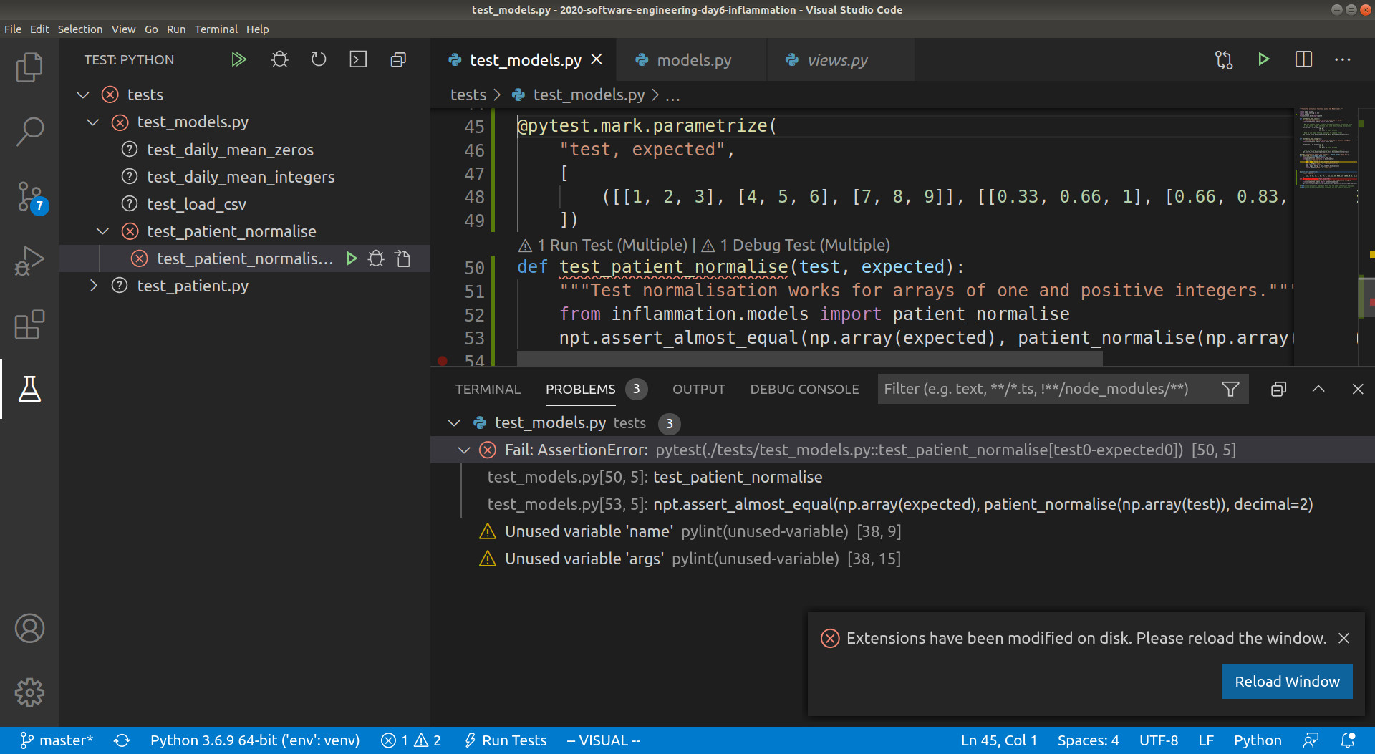This screenshot has width=1375, height=754.
Task: Run all tests in the Test panel
Action: coord(239,59)
